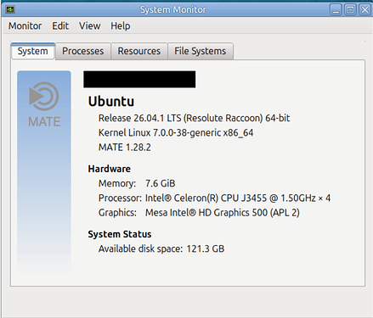
Task: Click the MATE logo icon
Action: (x=44, y=104)
